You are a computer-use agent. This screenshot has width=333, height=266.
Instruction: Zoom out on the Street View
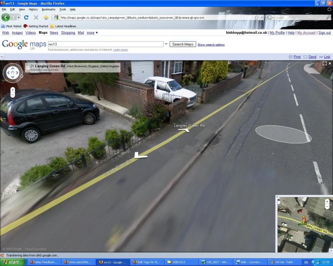point(13,95)
